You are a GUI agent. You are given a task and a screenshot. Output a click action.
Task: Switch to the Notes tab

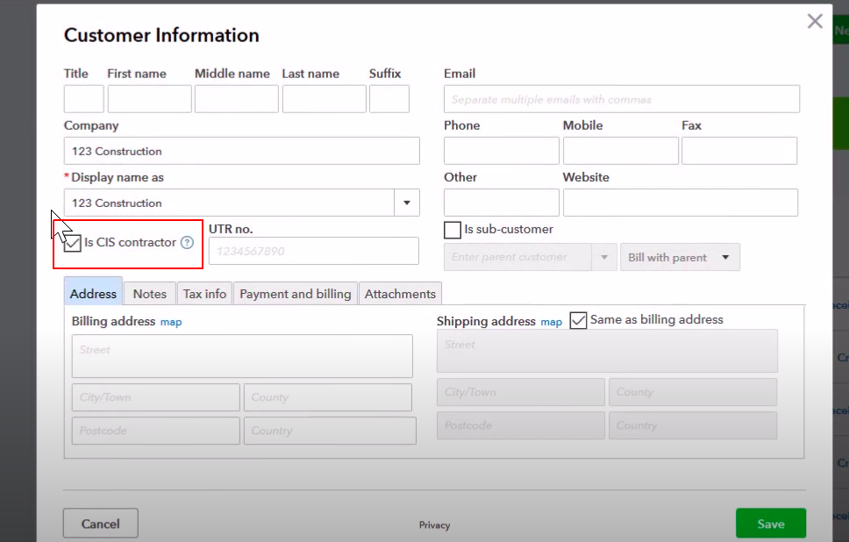[149, 294]
